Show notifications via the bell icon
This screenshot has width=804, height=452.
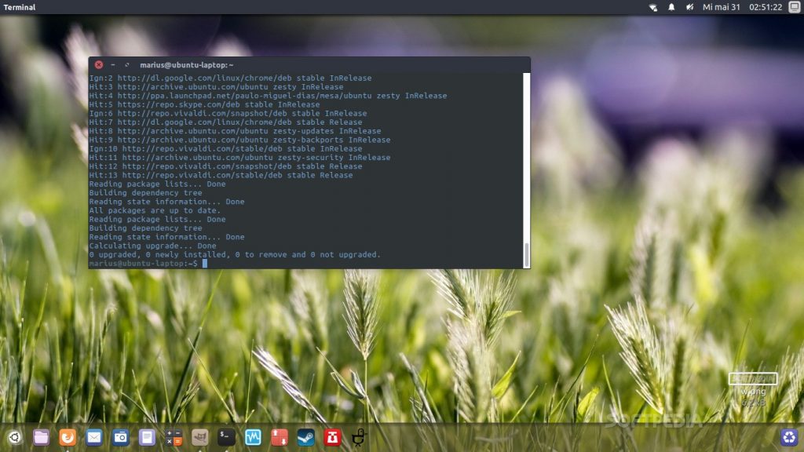672,7
